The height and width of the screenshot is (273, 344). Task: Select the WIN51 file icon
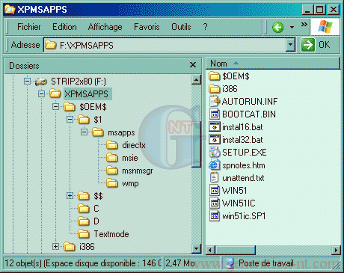[x=215, y=191]
